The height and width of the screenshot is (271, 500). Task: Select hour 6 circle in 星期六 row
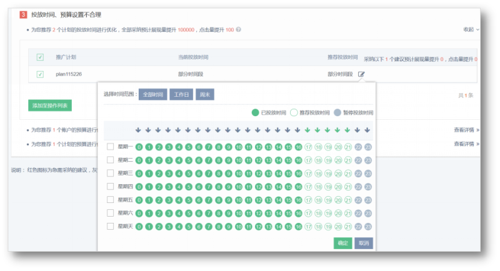tap(199, 214)
